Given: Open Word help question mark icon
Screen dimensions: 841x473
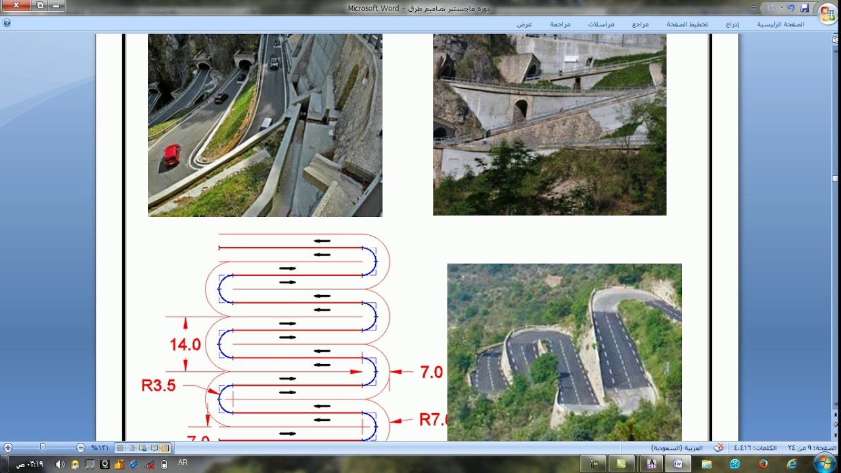Looking at the screenshot, I should tap(7, 23).
